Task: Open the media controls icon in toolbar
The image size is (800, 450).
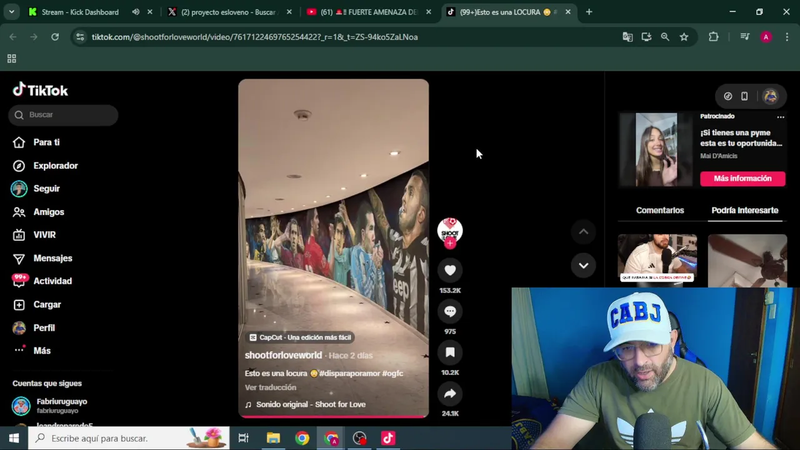Action: pyautogui.click(x=744, y=37)
